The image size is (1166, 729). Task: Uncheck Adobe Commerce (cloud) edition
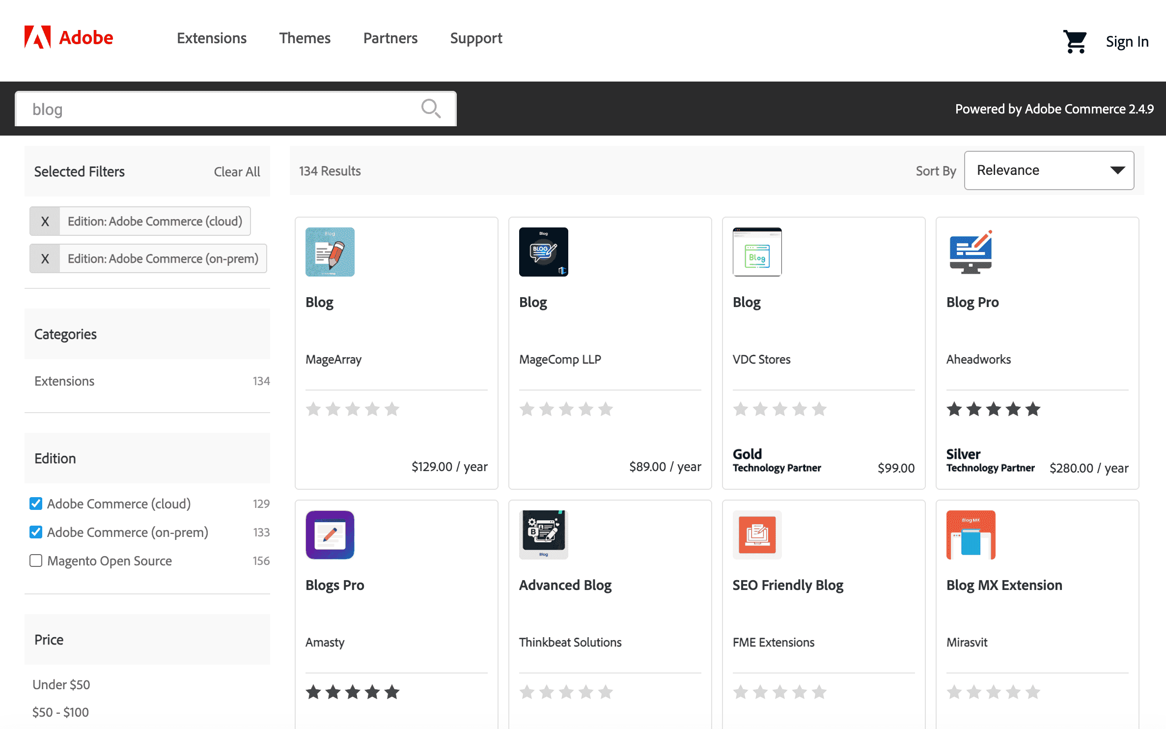pos(36,504)
